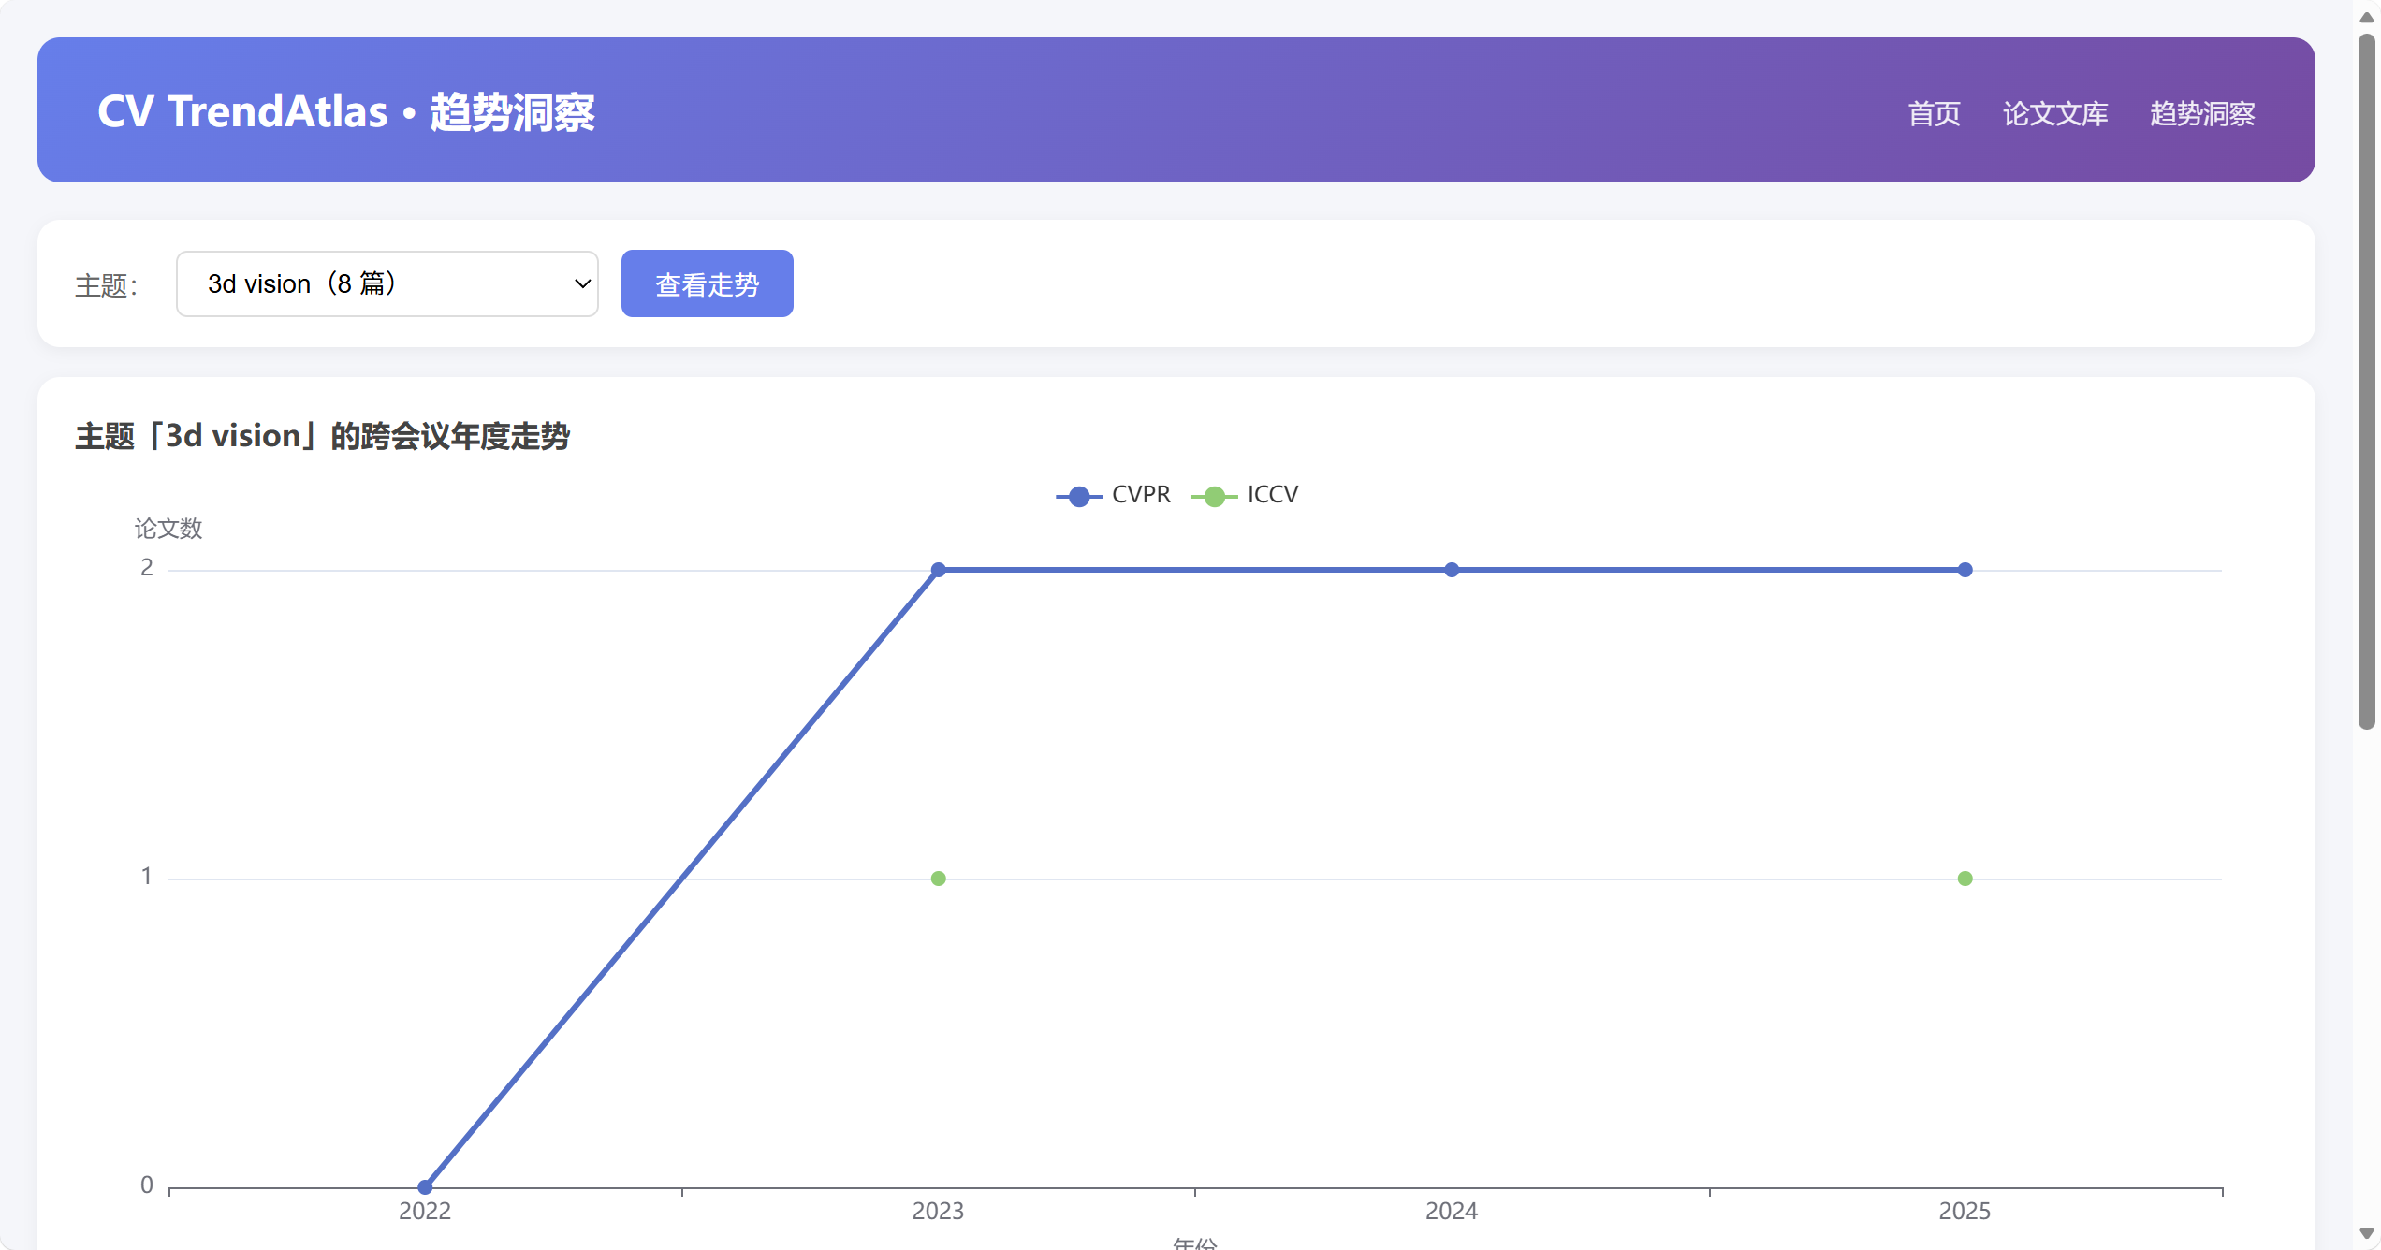The height and width of the screenshot is (1250, 2381).
Task: Click ICCV green data point at 2023
Action: [x=939, y=879]
